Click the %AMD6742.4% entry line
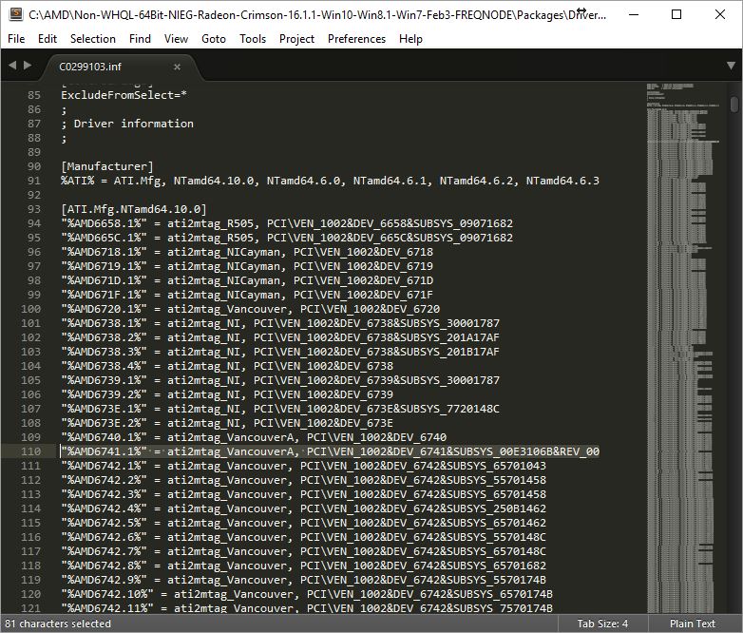The width and height of the screenshot is (743, 633). tap(303, 508)
